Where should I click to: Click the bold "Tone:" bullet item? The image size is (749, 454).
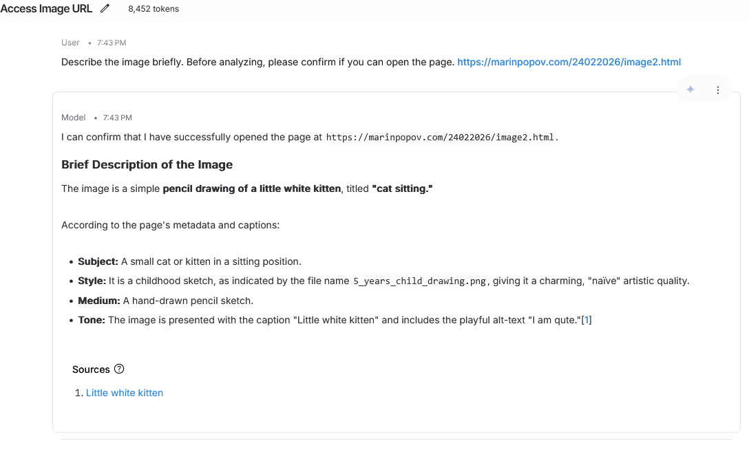(x=92, y=320)
